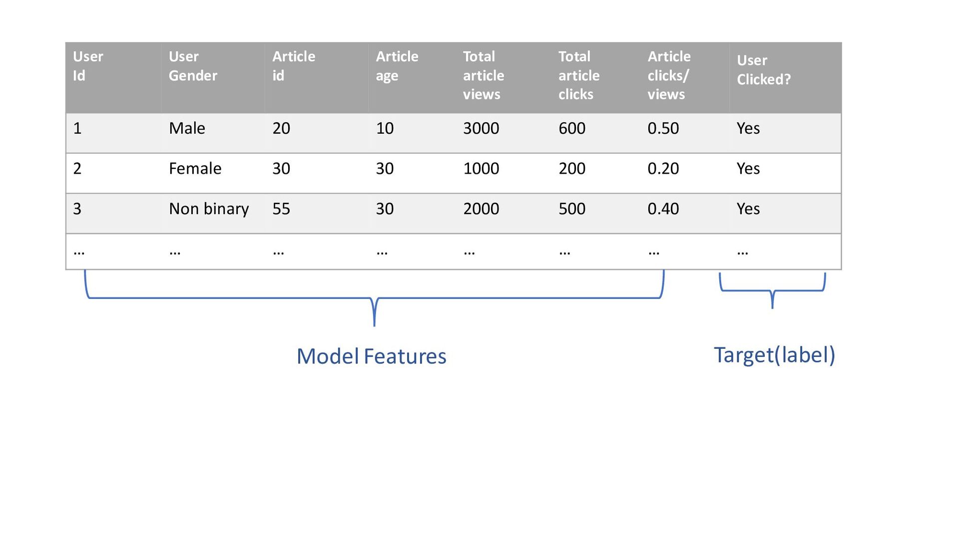Select the 600 total clicks cell

(596, 133)
